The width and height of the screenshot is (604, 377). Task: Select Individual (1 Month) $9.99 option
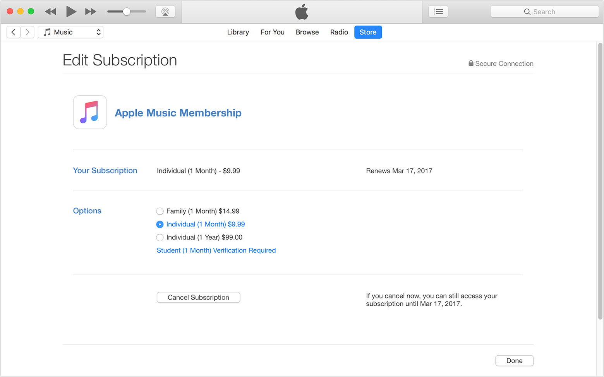click(160, 224)
